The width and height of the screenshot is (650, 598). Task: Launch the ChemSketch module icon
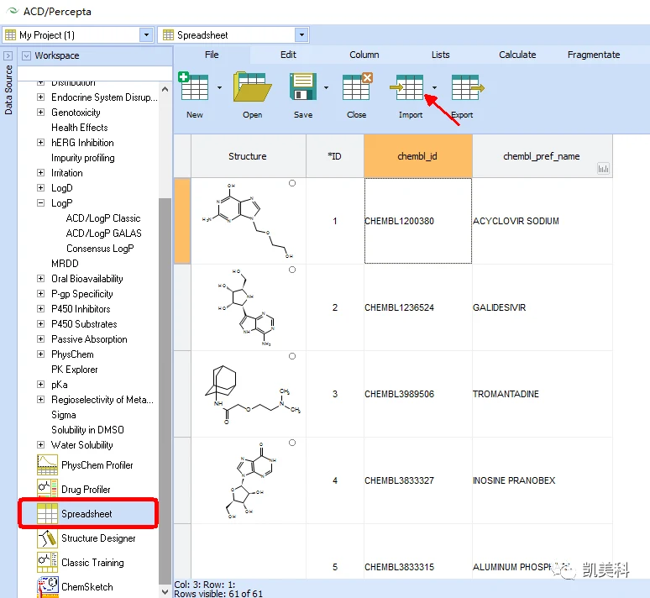(x=47, y=586)
